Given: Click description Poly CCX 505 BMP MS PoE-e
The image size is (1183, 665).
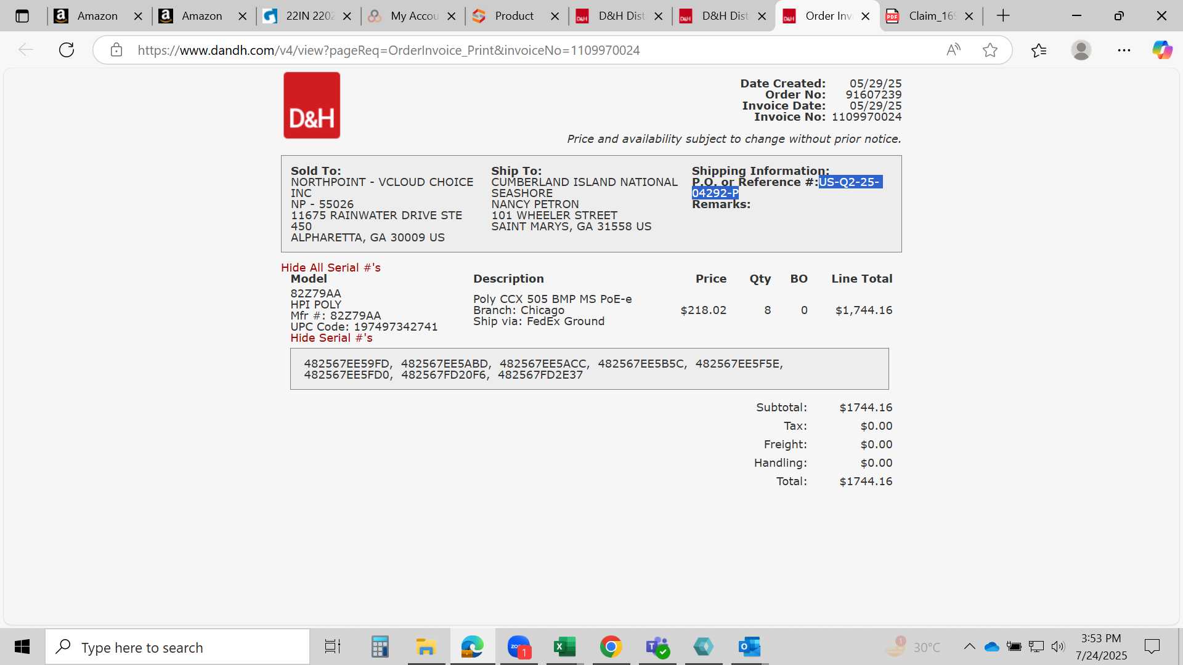Looking at the screenshot, I should (x=553, y=299).
